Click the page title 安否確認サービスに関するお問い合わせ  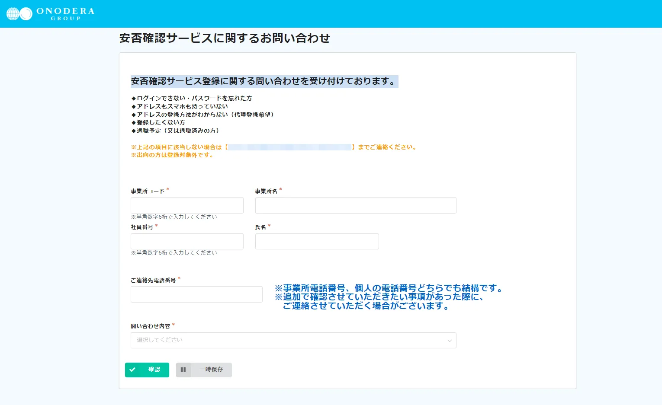point(225,38)
